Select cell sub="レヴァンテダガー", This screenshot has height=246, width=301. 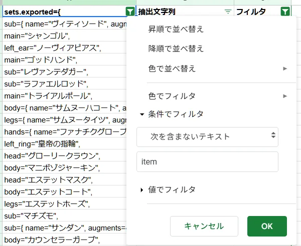[x=64, y=71]
